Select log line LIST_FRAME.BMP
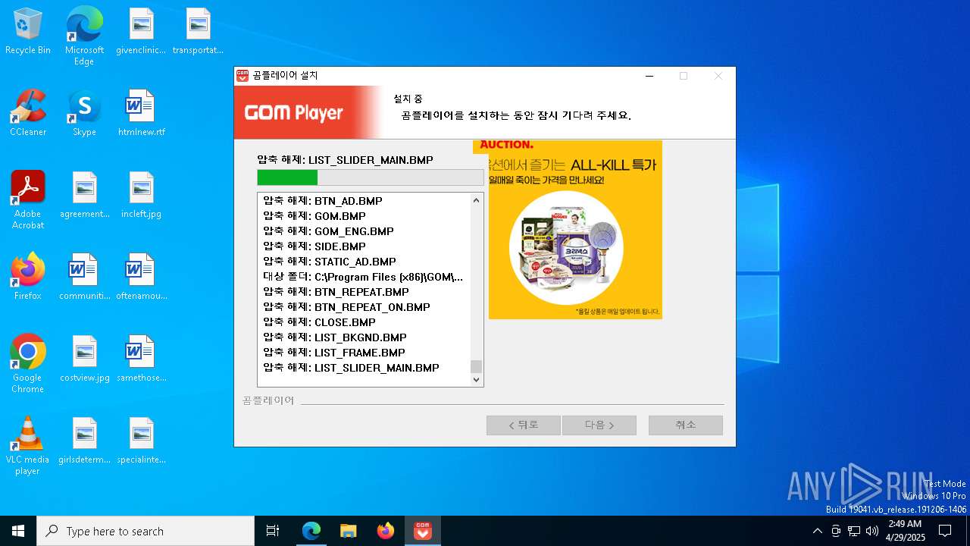 click(333, 353)
